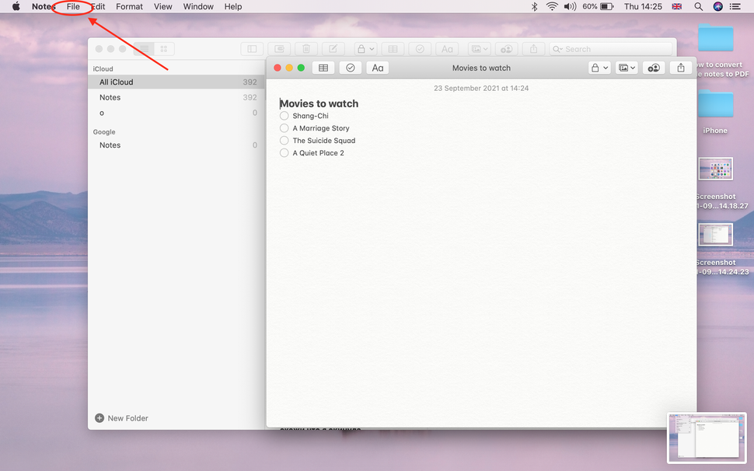The height and width of the screenshot is (471, 754).
Task: Open the Help menu
Action: coord(233,7)
